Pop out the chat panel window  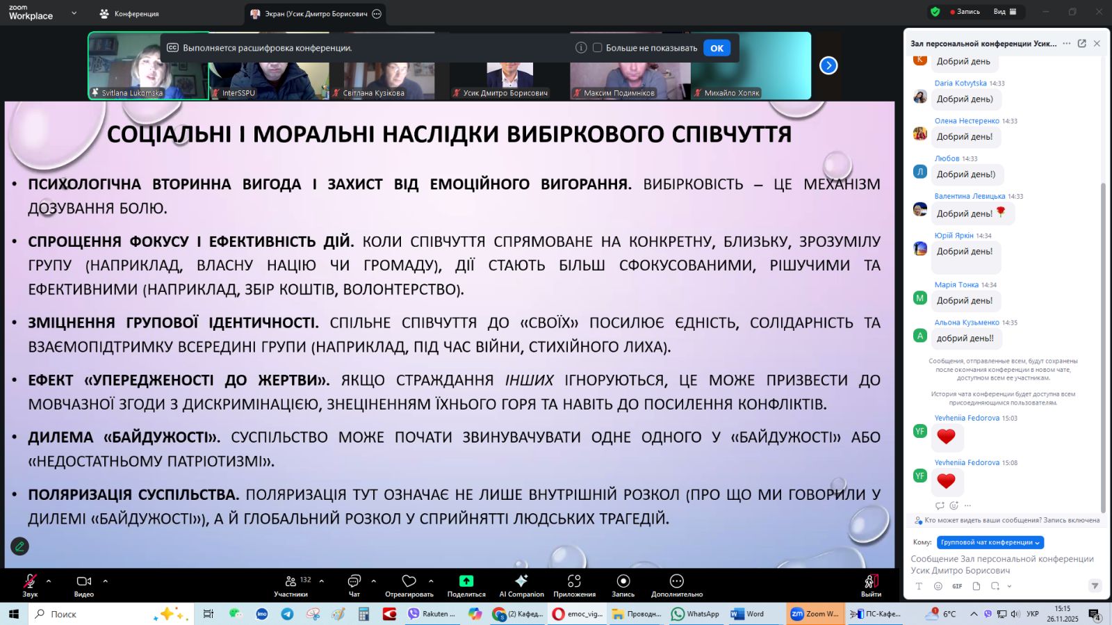(x=1081, y=43)
